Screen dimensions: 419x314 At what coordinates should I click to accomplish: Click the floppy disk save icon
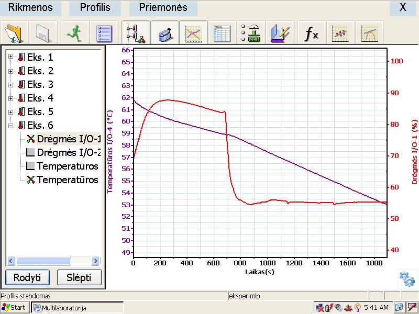(x=43, y=32)
